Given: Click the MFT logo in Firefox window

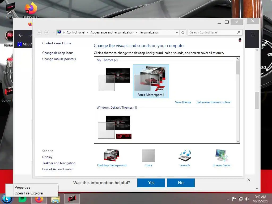Looking at the screenshot, I should click(x=19, y=44).
